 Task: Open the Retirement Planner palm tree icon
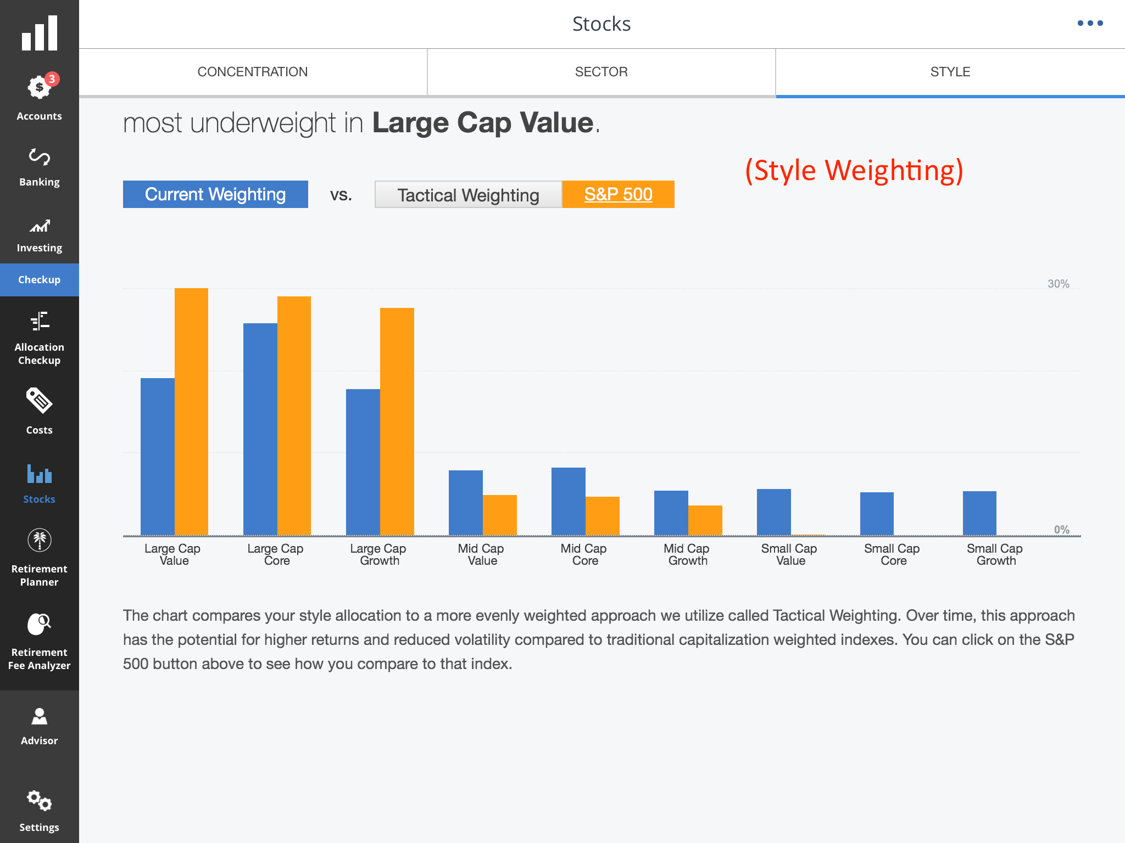pyautogui.click(x=40, y=540)
